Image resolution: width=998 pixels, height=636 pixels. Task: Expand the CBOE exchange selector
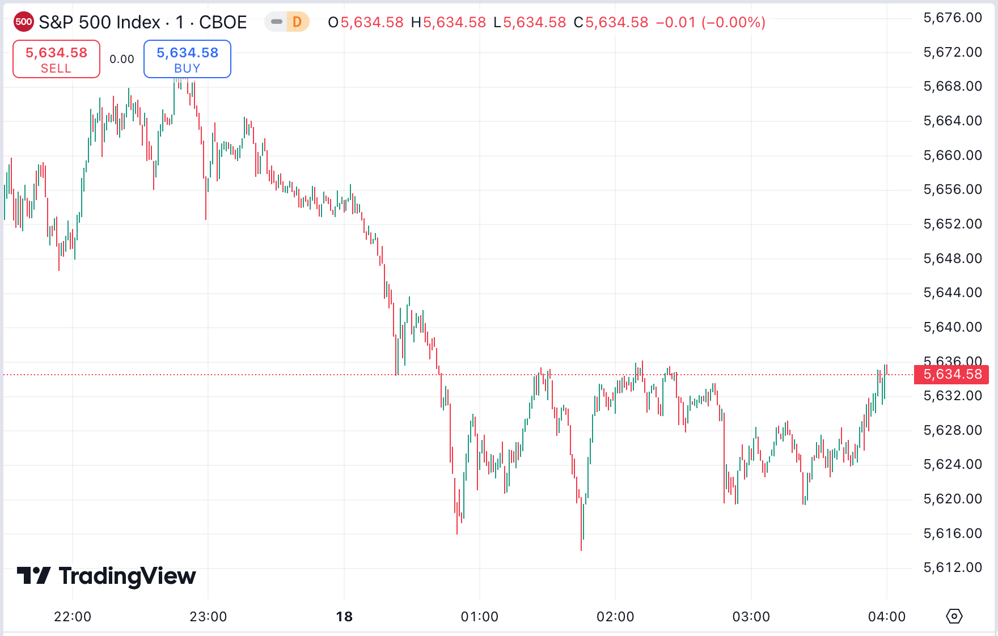(223, 22)
